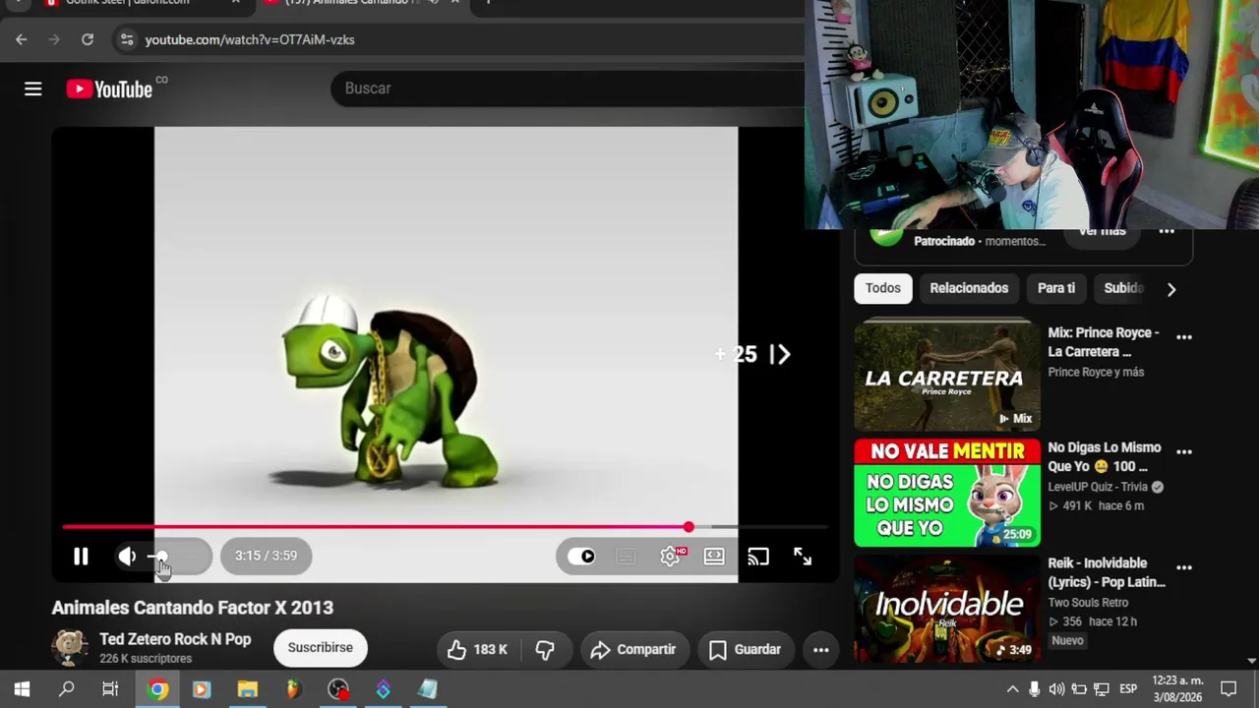Open more actions below the video
Screen dimensions: 1259x708
[820, 649]
